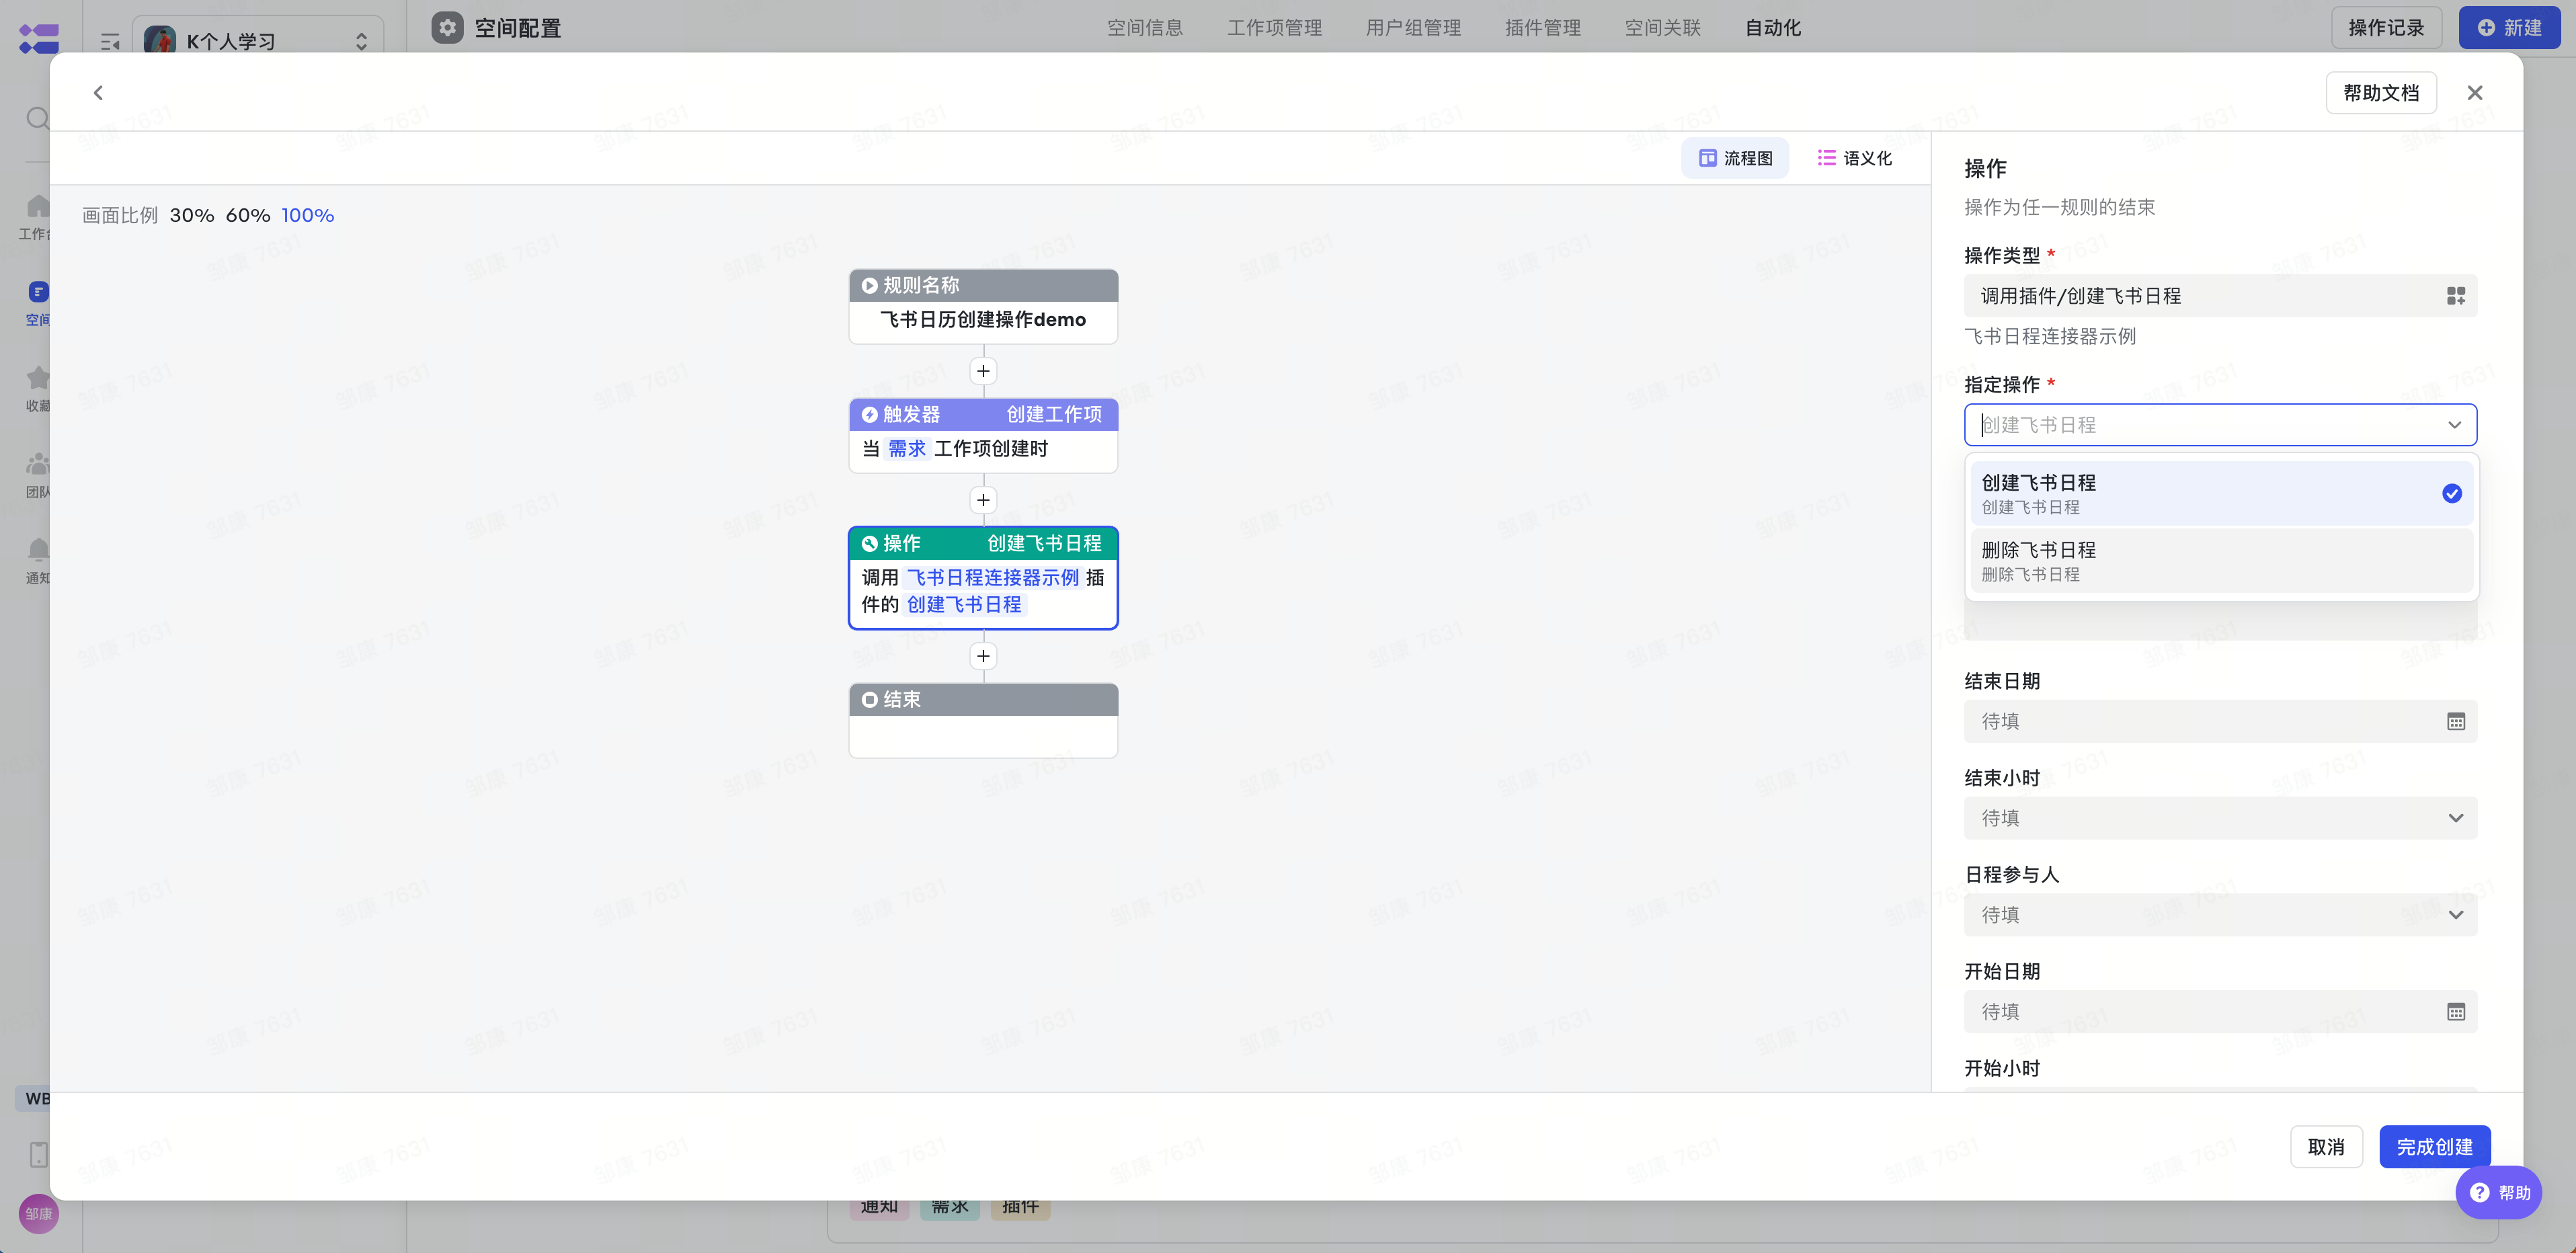Expand the 结束小时 dropdown
The width and height of the screenshot is (2576, 1253).
2220,818
